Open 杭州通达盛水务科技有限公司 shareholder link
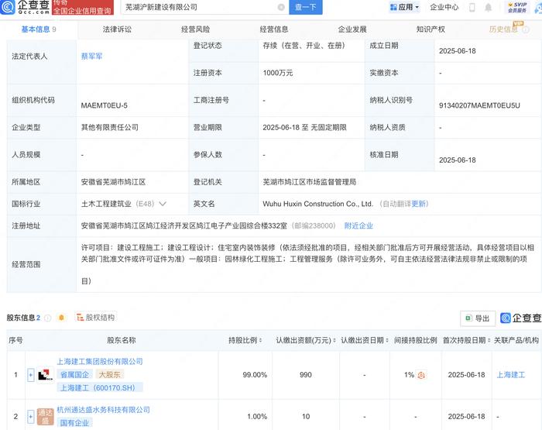 pos(103,410)
